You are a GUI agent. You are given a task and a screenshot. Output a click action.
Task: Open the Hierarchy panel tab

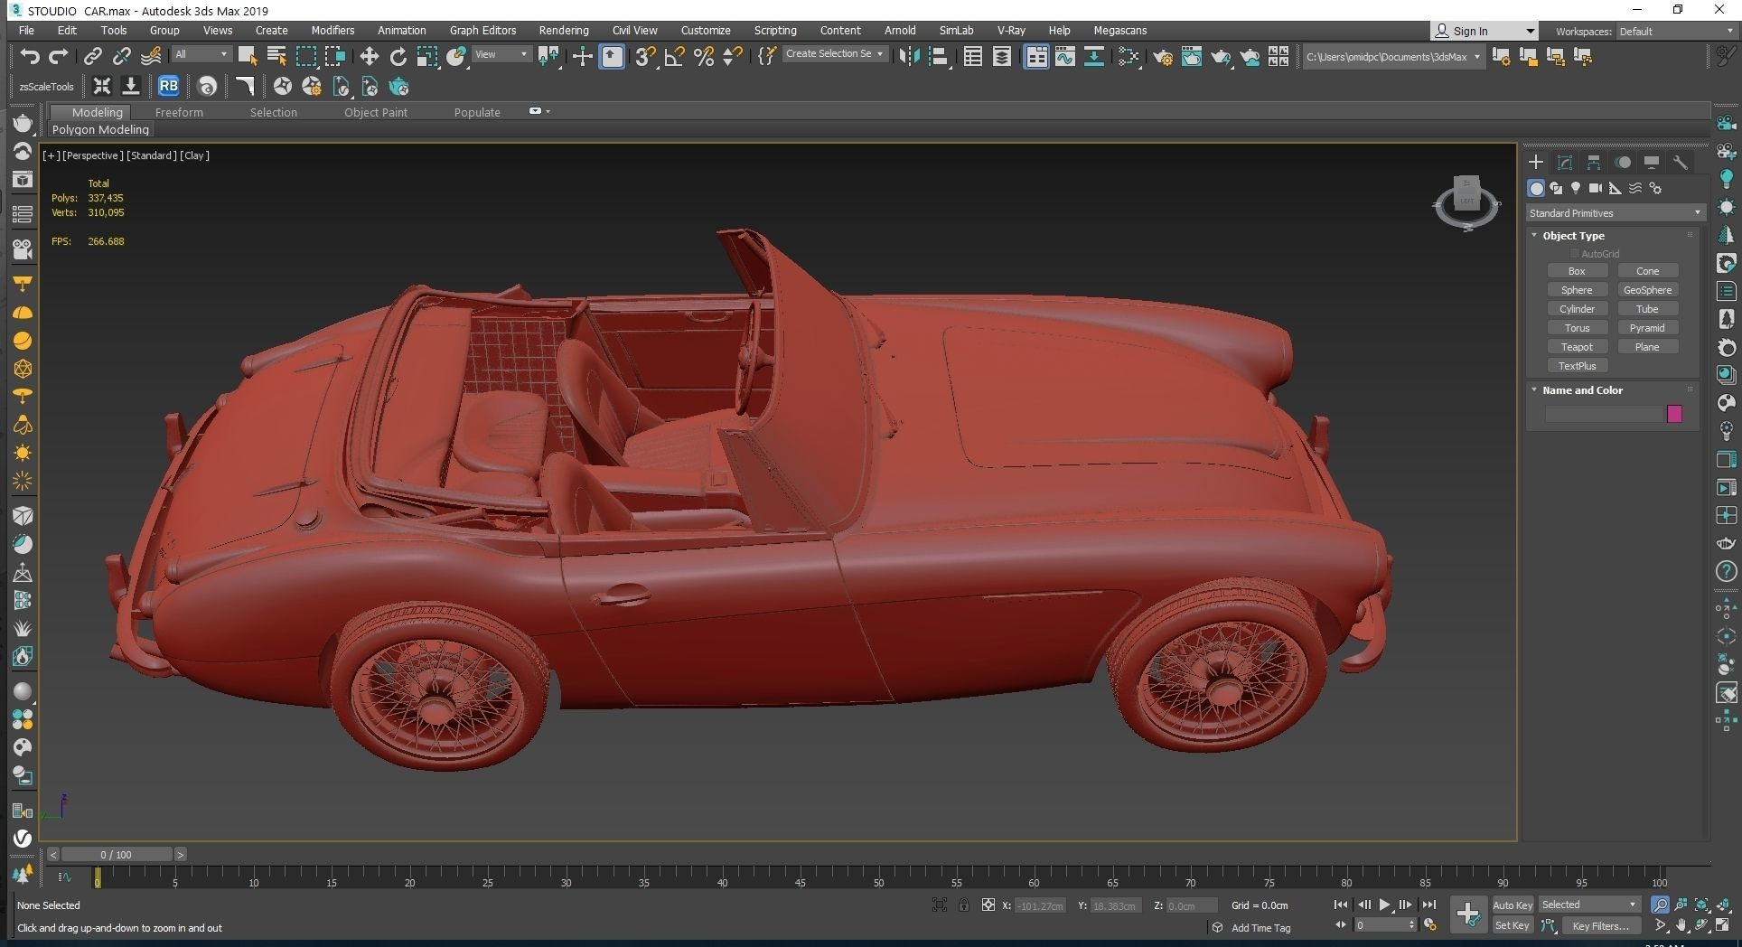click(x=1594, y=162)
